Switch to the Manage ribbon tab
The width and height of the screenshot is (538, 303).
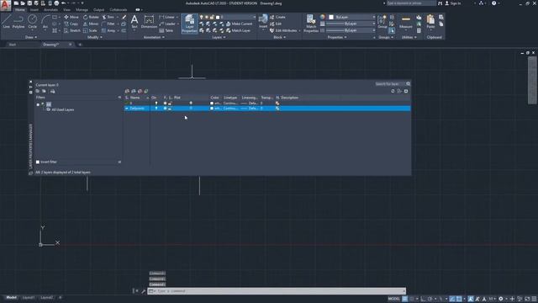click(82, 10)
